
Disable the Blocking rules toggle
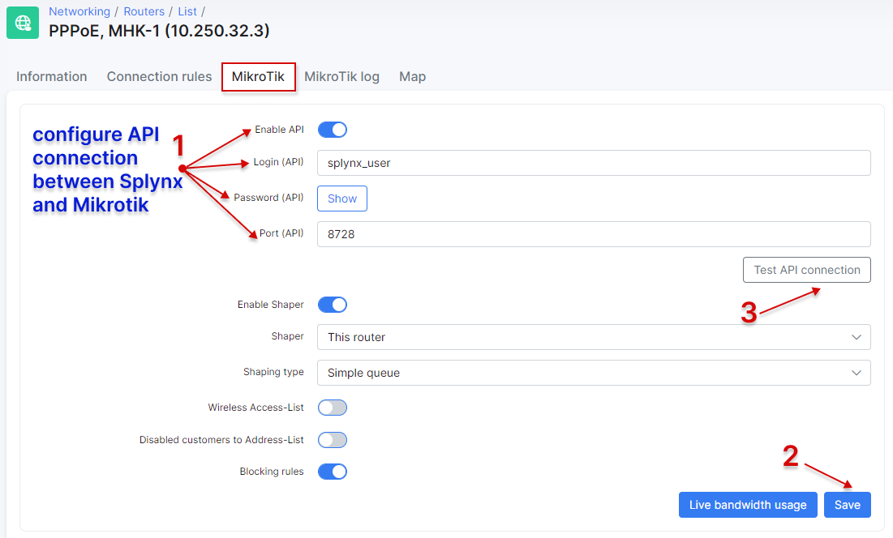332,471
